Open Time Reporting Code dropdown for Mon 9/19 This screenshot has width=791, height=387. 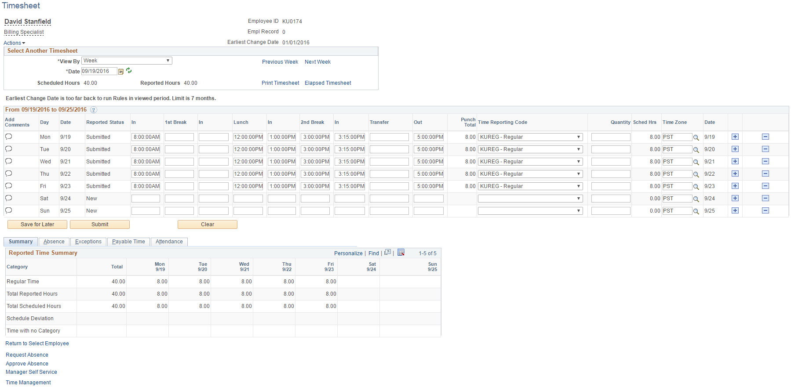(x=530, y=137)
